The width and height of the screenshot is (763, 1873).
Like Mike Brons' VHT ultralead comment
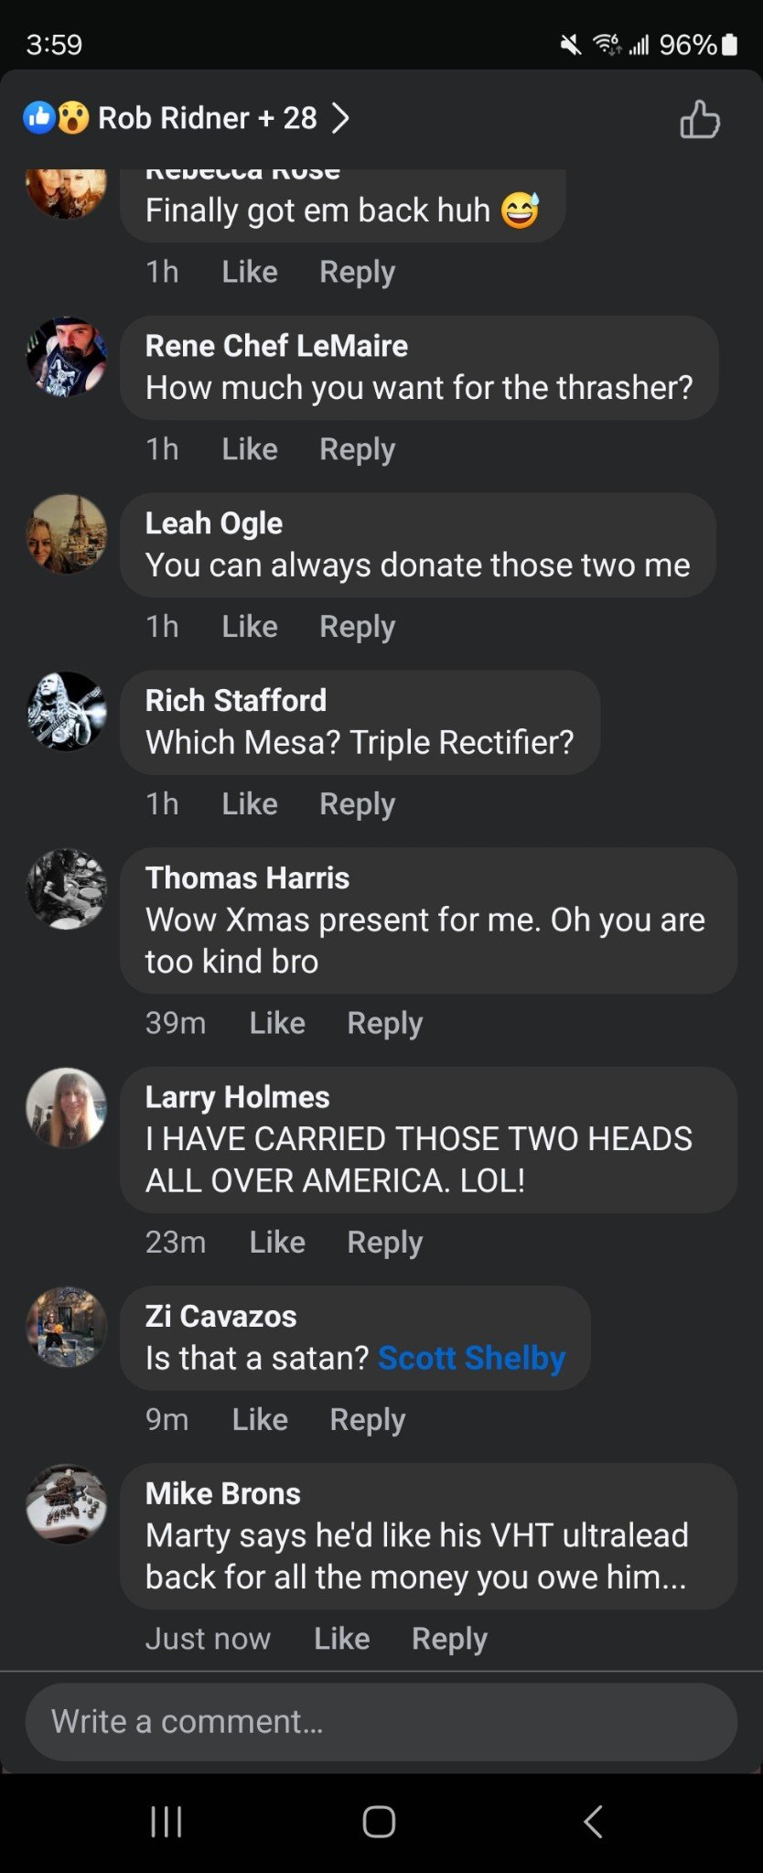(342, 1639)
